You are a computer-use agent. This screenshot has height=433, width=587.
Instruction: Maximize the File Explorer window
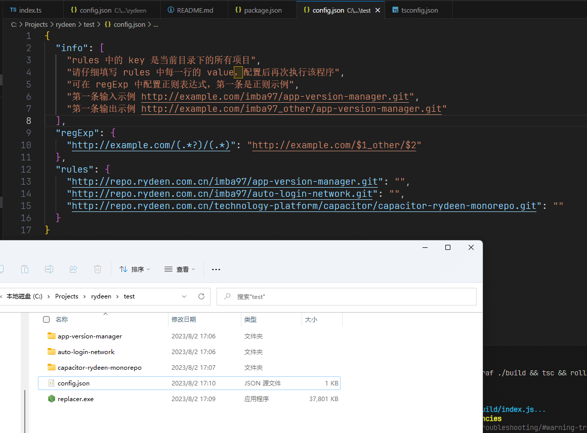coord(448,247)
